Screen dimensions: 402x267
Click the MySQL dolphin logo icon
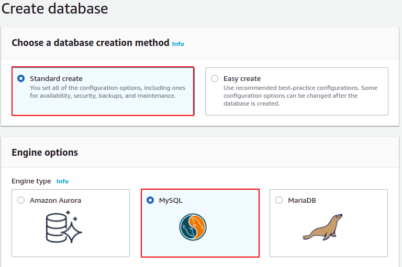point(193,227)
